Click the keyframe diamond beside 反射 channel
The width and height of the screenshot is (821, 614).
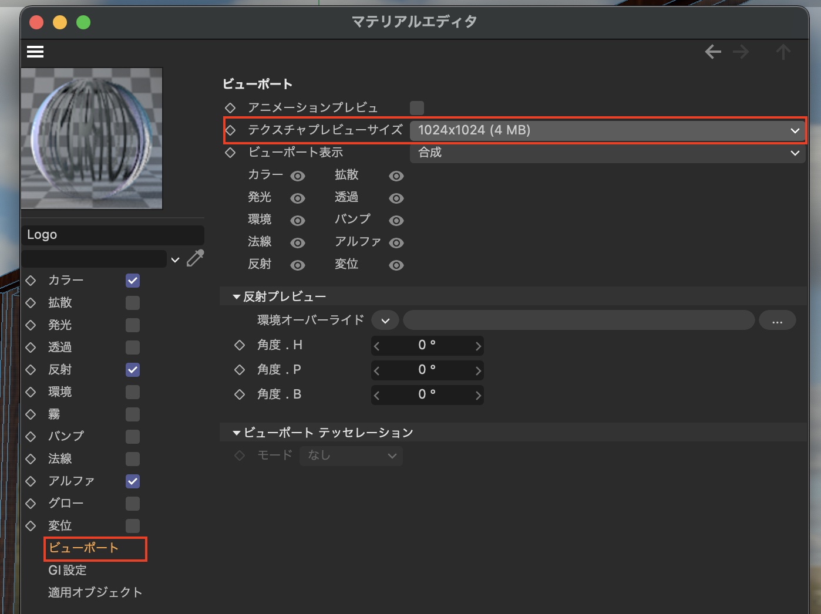coord(31,370)
